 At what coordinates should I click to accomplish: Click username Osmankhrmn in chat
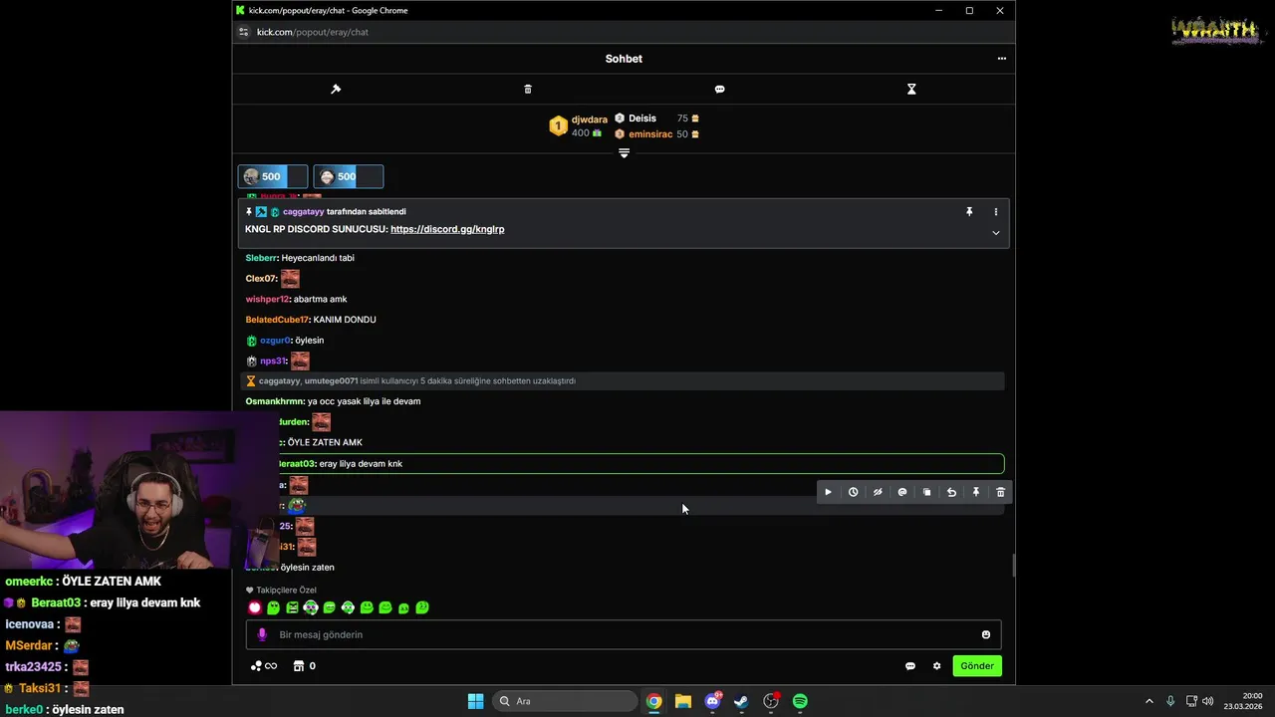pos(274,401)
